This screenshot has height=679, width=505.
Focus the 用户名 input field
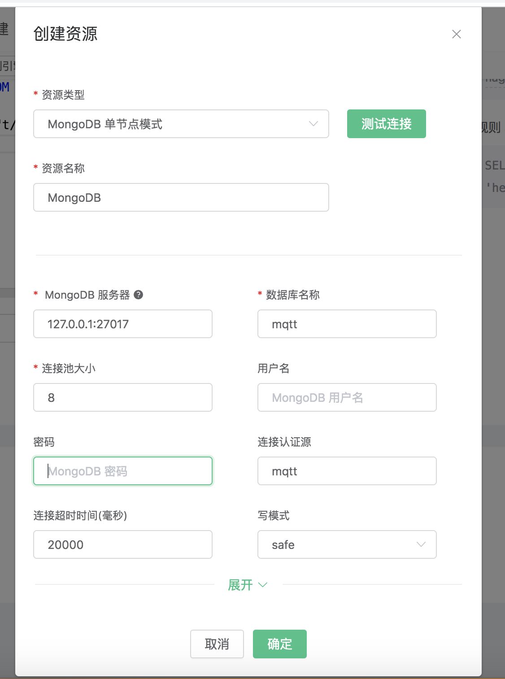[x=347, y=397]
